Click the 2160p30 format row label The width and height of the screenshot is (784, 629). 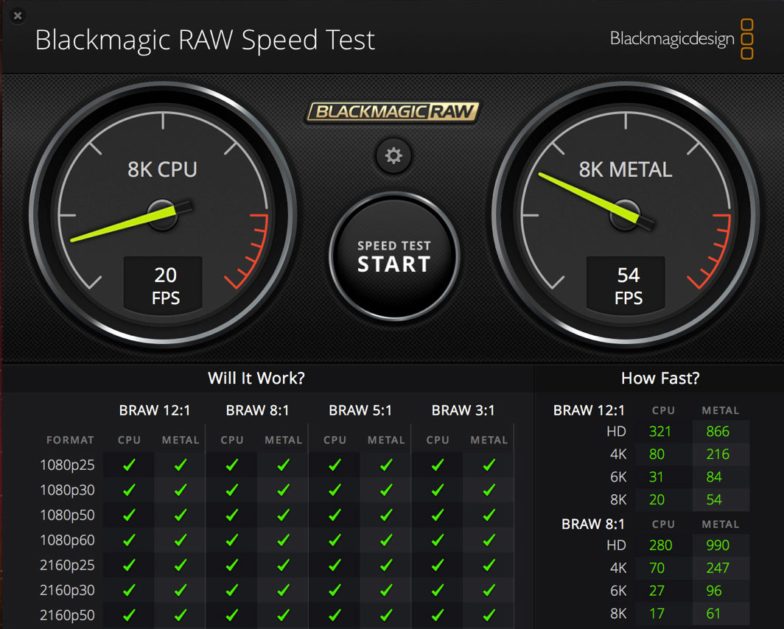pos(67,590)
